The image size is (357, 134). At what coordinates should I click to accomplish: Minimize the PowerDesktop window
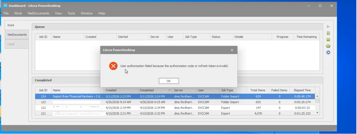[x=308, y=6]
